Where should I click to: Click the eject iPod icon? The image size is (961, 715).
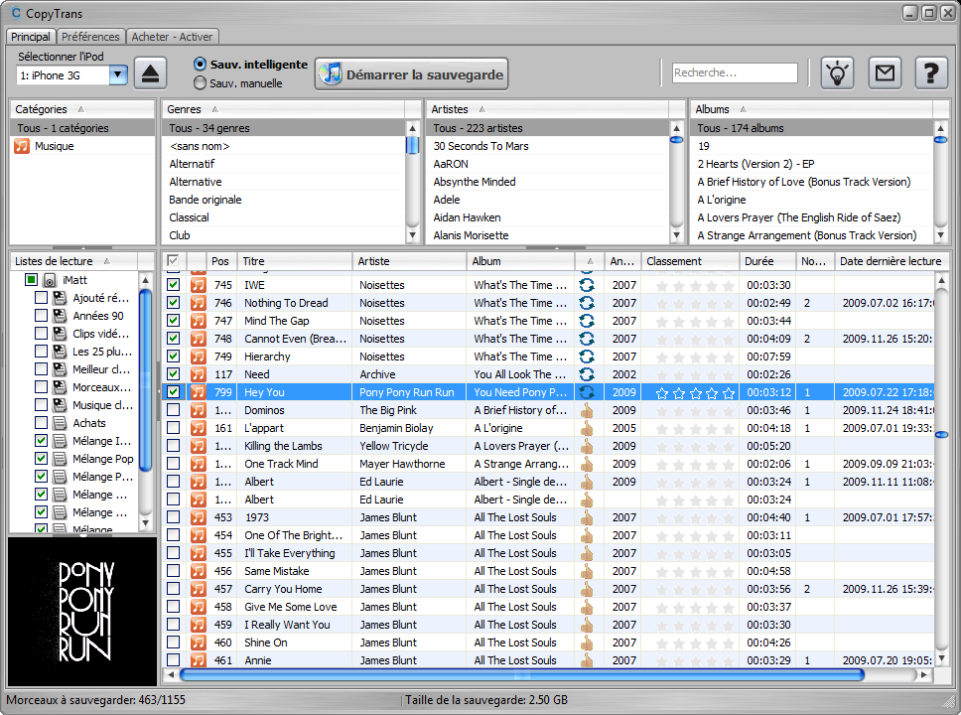tap(151, 73)
